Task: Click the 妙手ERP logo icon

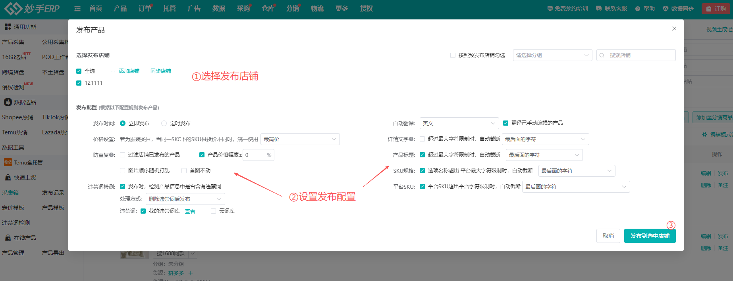Action: pos(13,8)
